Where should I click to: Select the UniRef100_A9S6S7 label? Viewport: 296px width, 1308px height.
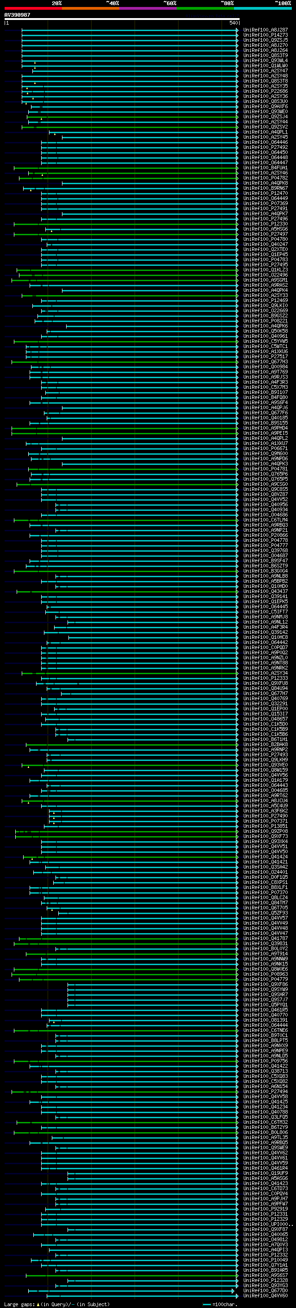[265, 1276]
